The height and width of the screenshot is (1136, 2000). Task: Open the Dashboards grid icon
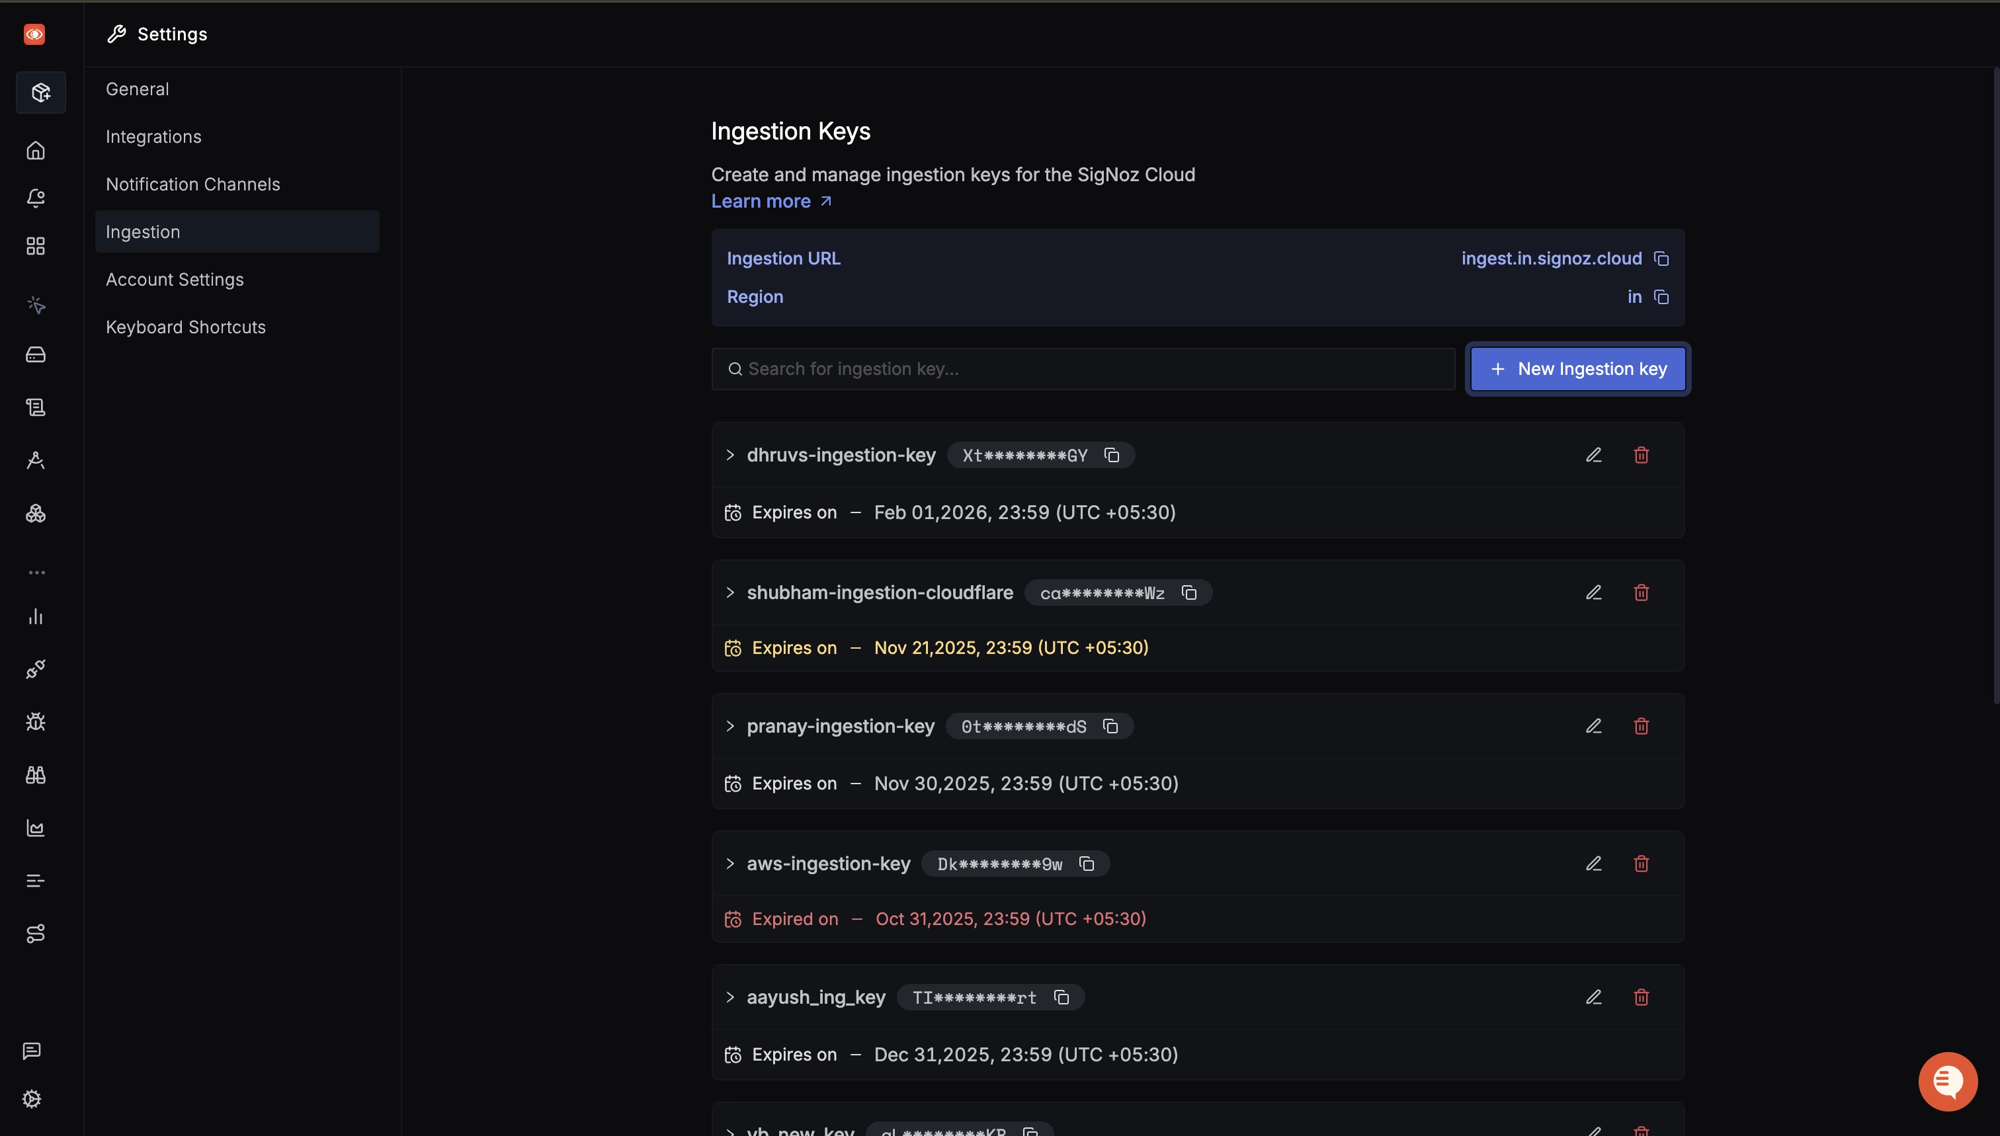pos(36,245)
